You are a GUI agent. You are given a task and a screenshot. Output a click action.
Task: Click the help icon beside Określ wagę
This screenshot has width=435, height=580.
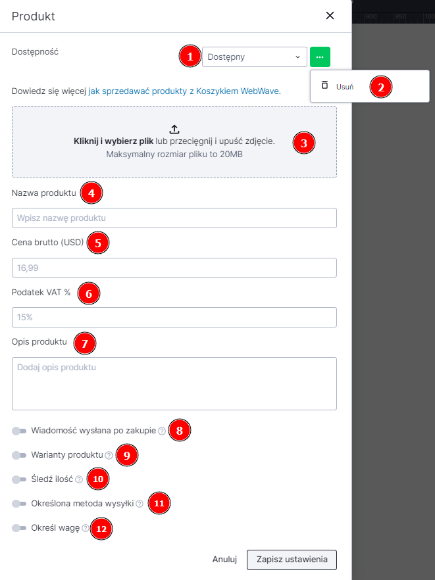click(84, 529)
